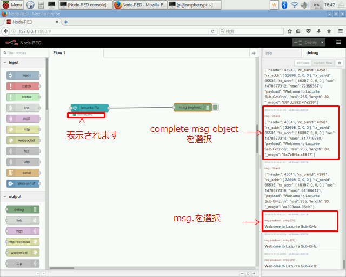Screen dimensions: 346x277
Task: Select the catch node in the palette
Action: [23, 86]
